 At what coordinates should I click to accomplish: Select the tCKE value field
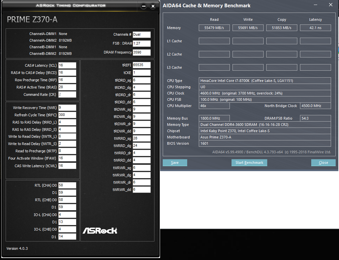pyautogui.click(x=142, y=73)
